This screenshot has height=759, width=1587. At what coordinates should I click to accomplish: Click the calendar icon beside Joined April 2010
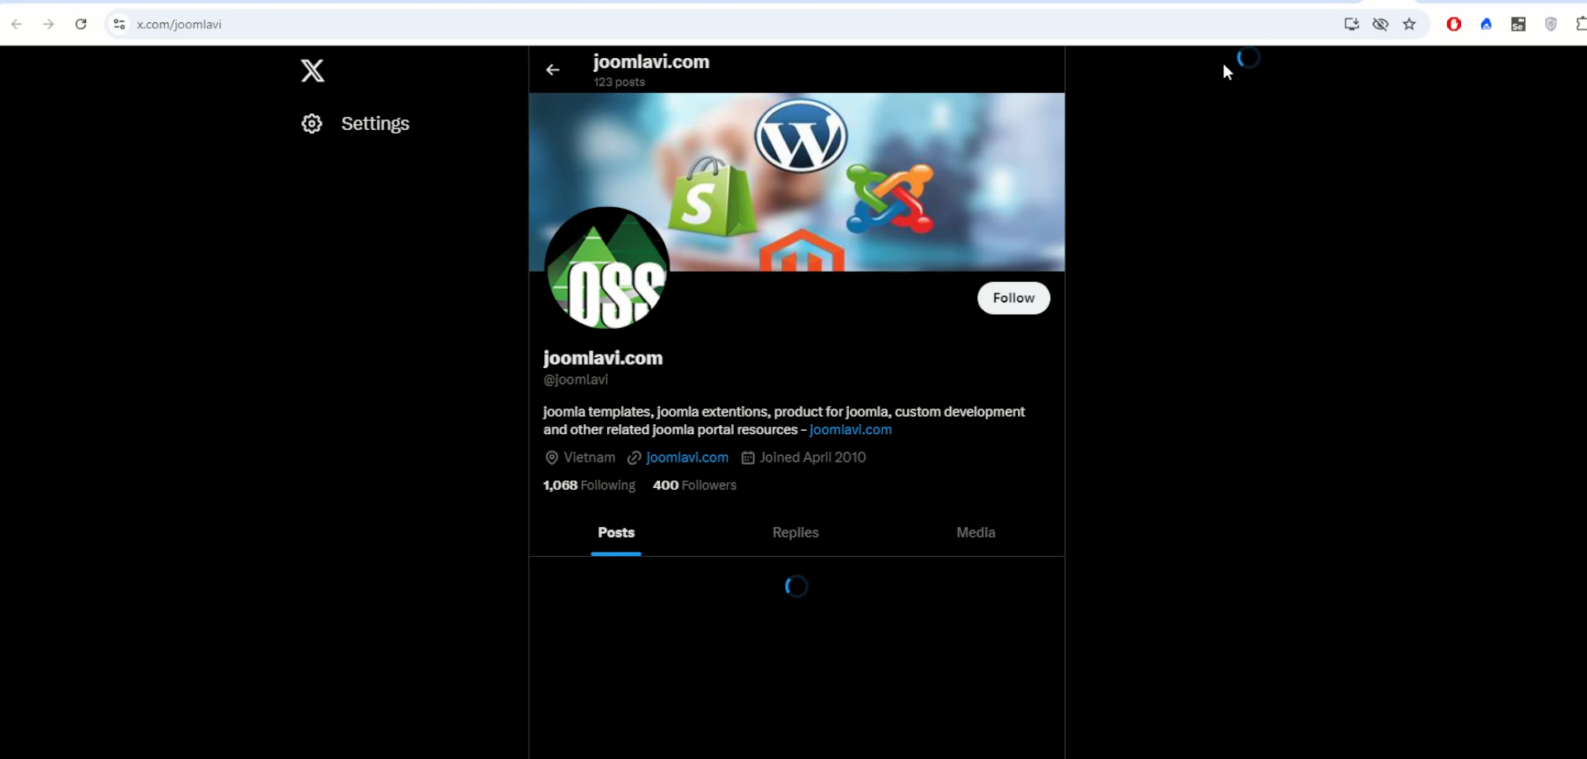click(748, 457)
